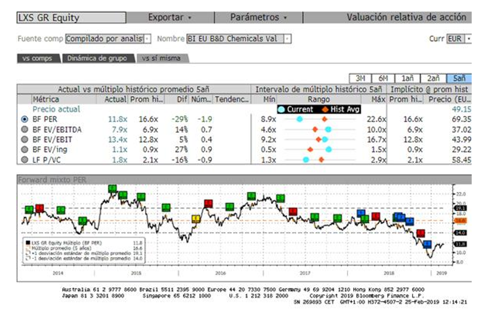Image resolution: width=490 pixels, height=320 pixels.
Task: Open the Exportar dropdown menu
Action: [170, 18]
